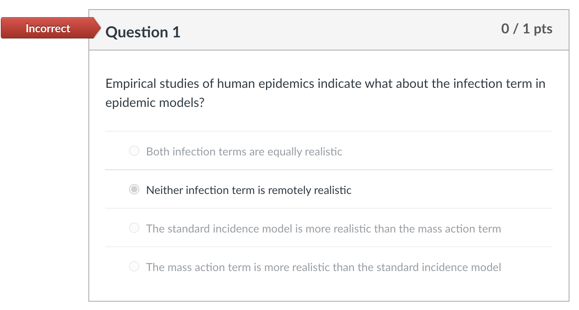Click the leading "0" in the points score

(505, 29)
